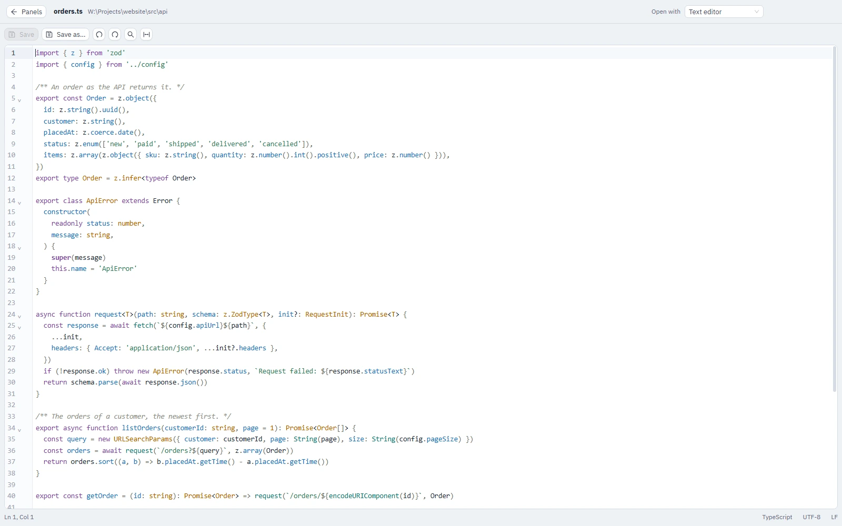Click the comment 'An order as the API returns it.'
The height and width of the screenshot is (526, 842).
point(111,87)
